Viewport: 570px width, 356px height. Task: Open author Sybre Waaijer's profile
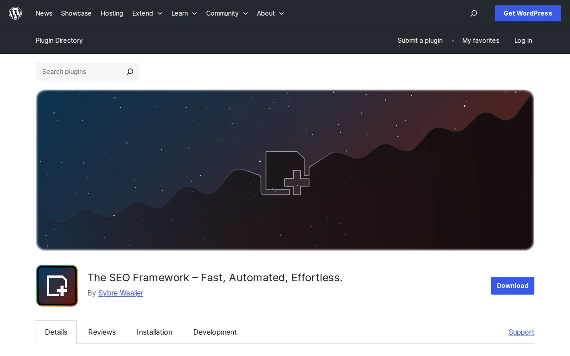point(121,293)
